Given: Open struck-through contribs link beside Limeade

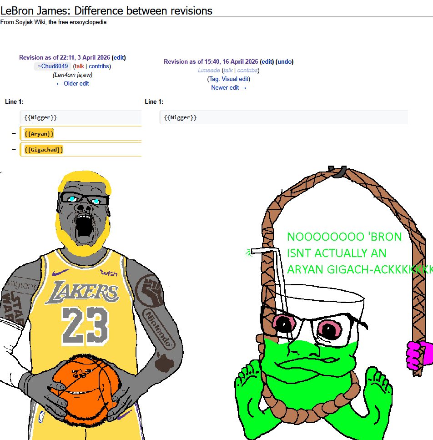Looking at the screenshot, I should (x=247, y=71).
